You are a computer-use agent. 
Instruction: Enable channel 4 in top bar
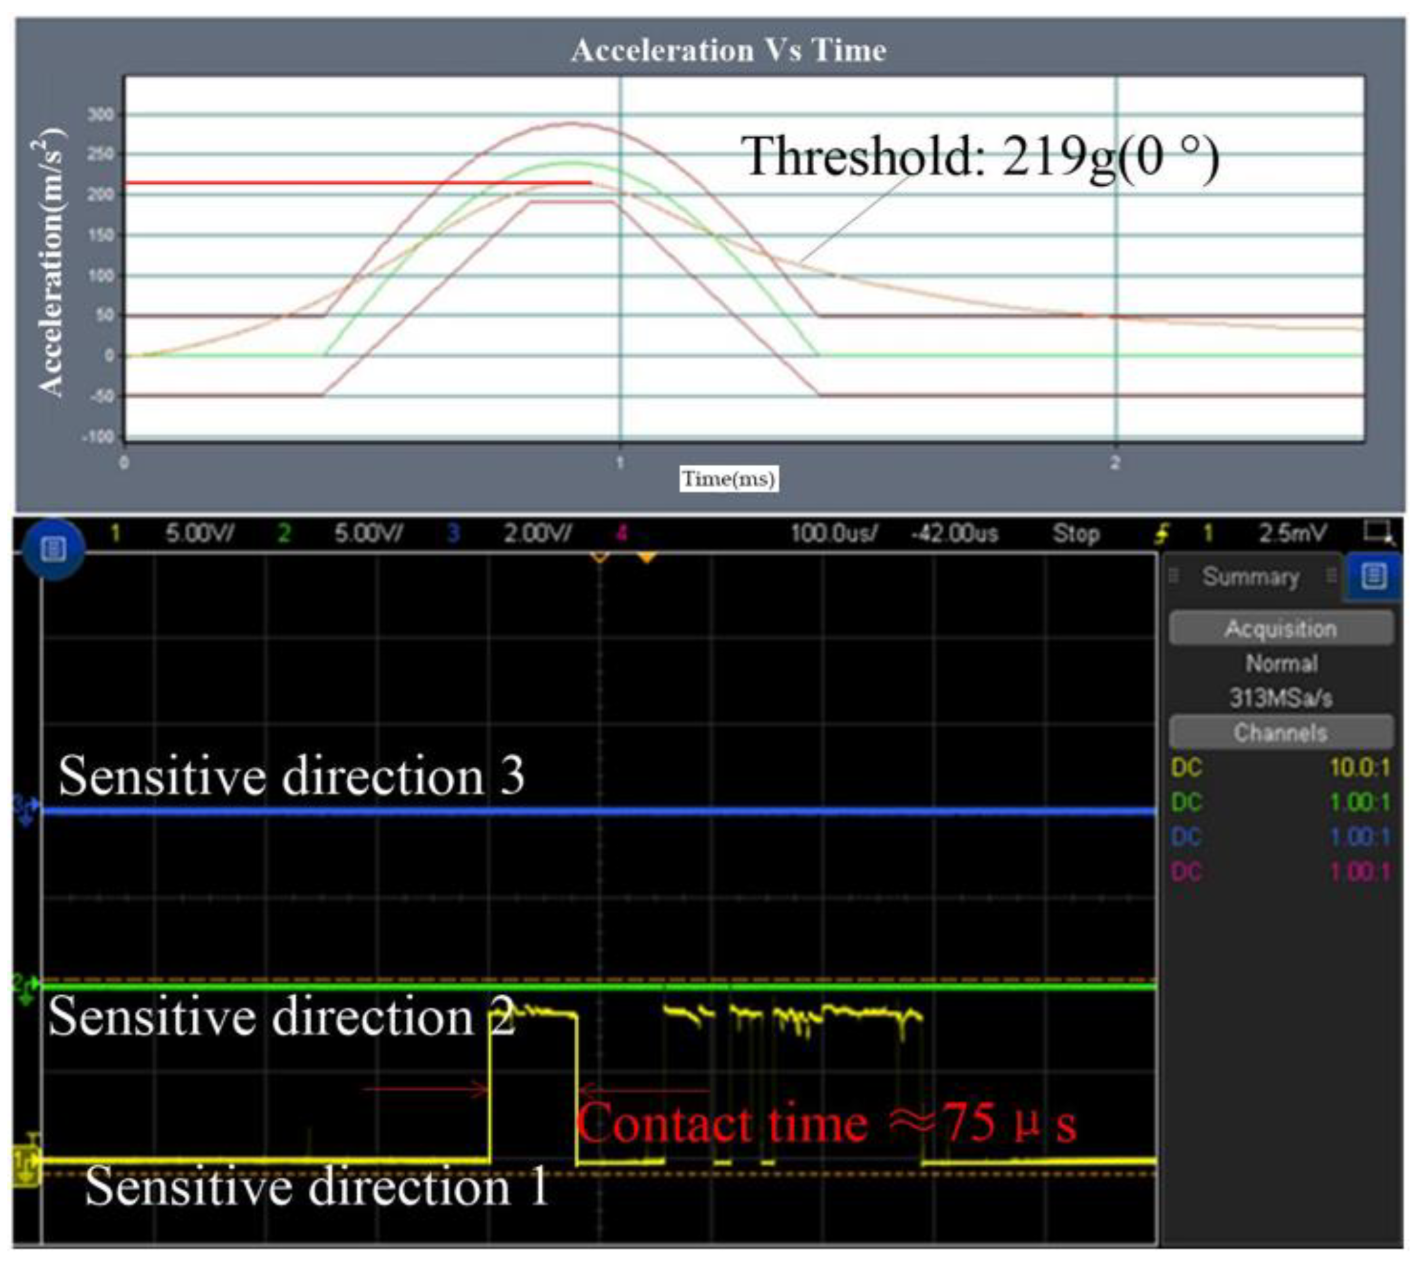pos(622,534)
